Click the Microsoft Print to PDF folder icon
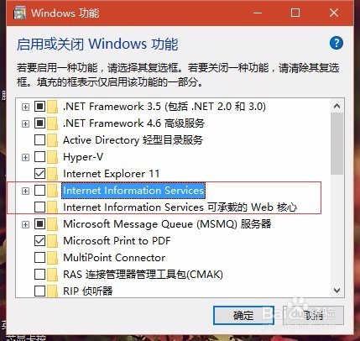The height and width of the screenshot is (341, 360). click(53, 241)
